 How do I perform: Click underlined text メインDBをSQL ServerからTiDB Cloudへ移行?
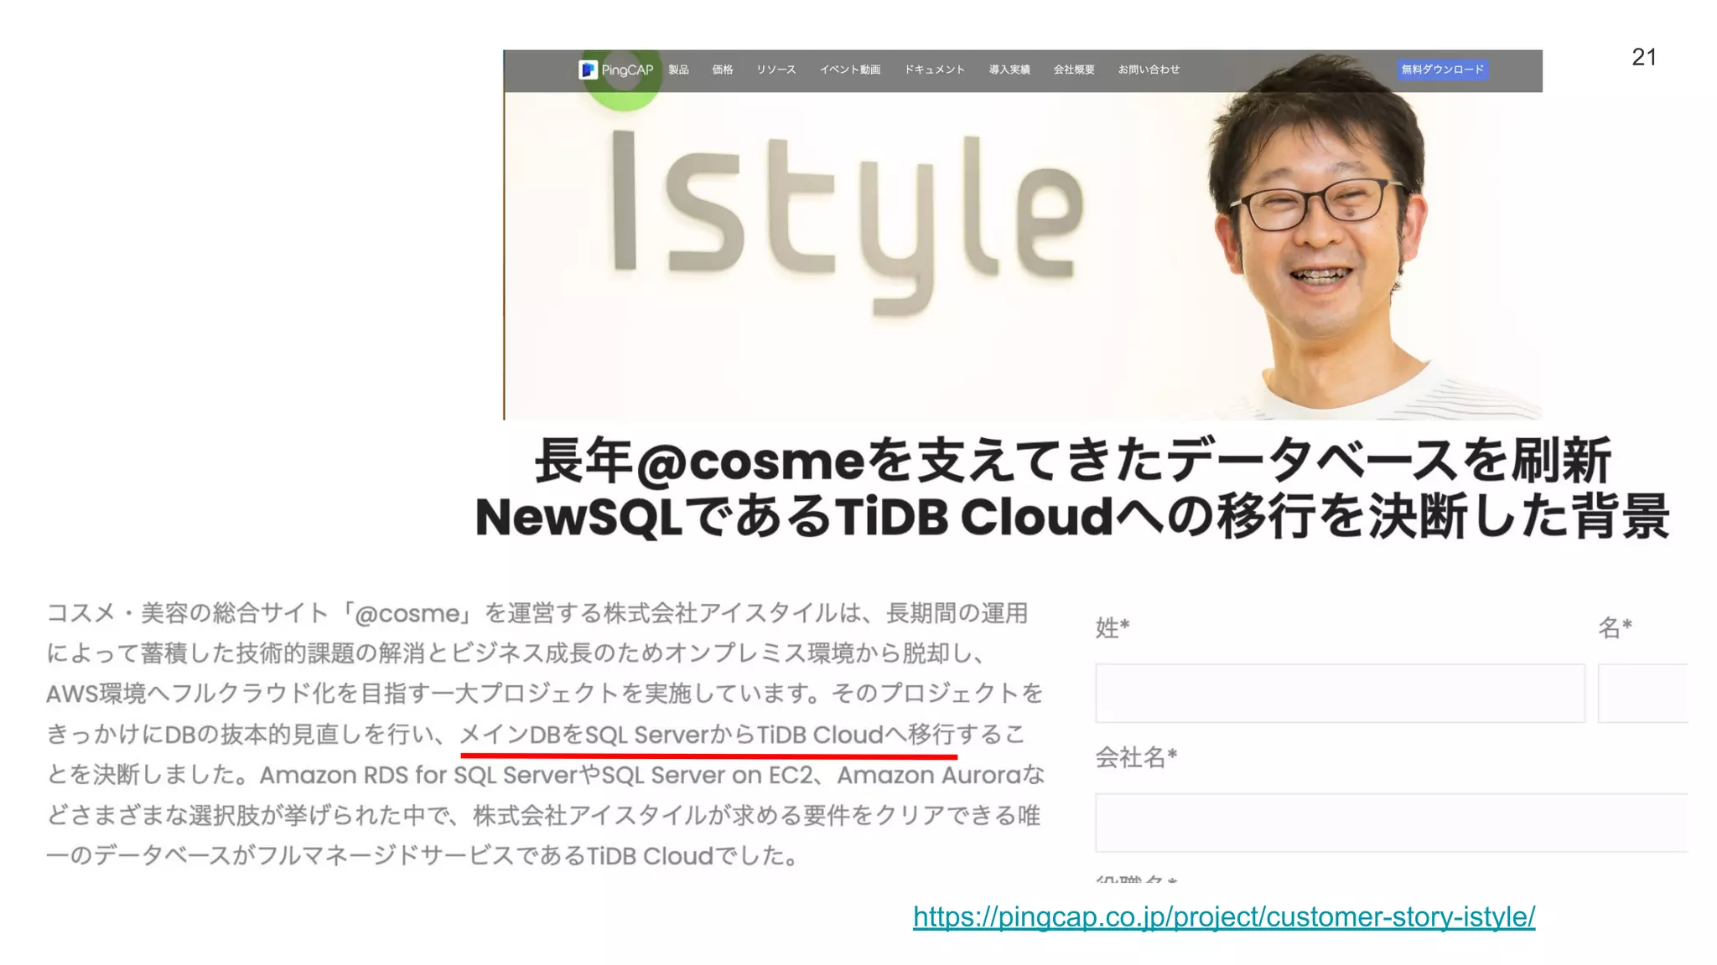[708, 735]
